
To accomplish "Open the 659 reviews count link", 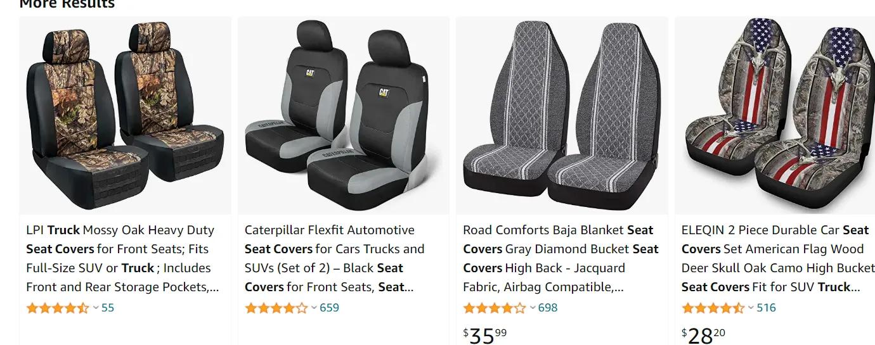I will coord(330,308).
